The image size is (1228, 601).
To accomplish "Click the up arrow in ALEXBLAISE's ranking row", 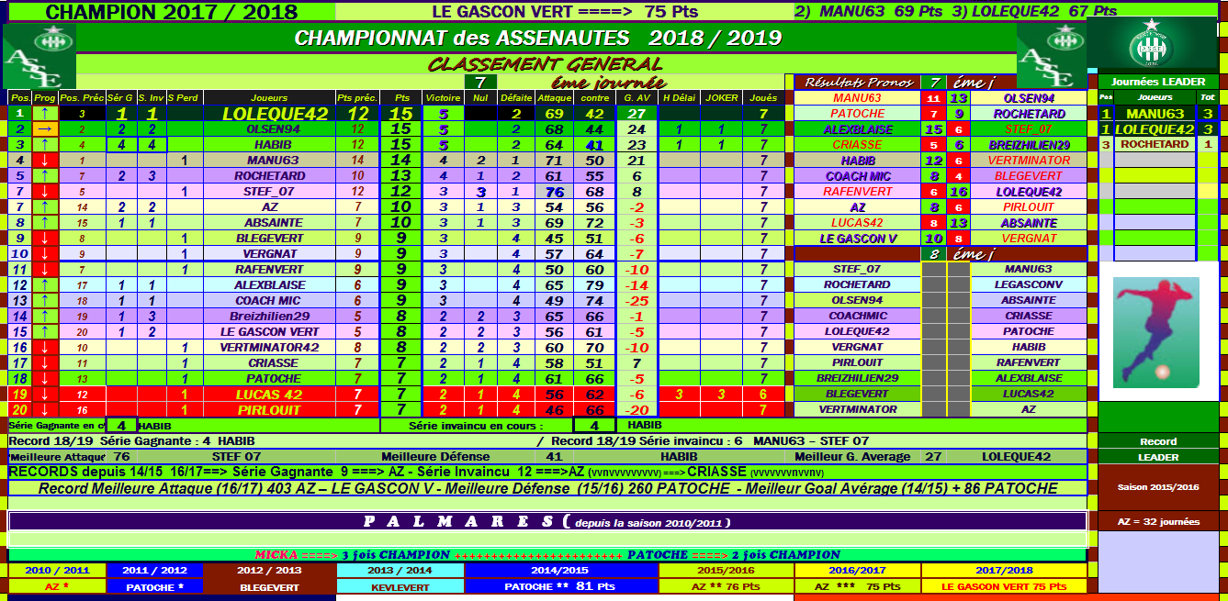I will 46,285.
